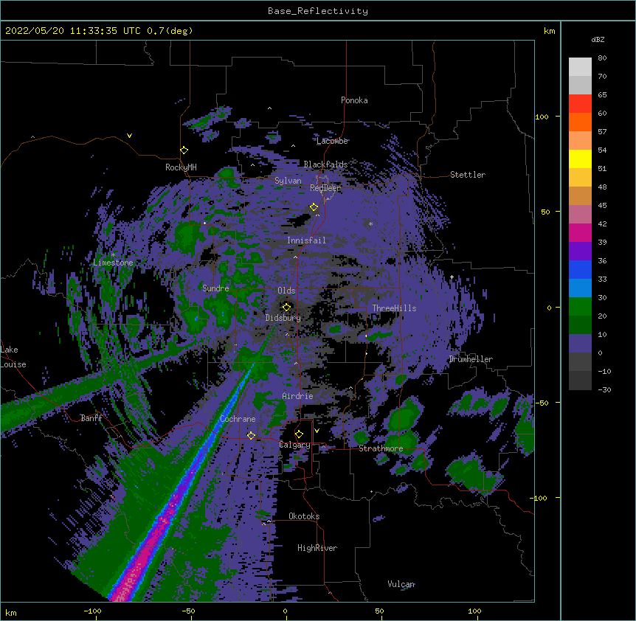Click the 45 value on the dBZ legend

click(x=602, y=206)
